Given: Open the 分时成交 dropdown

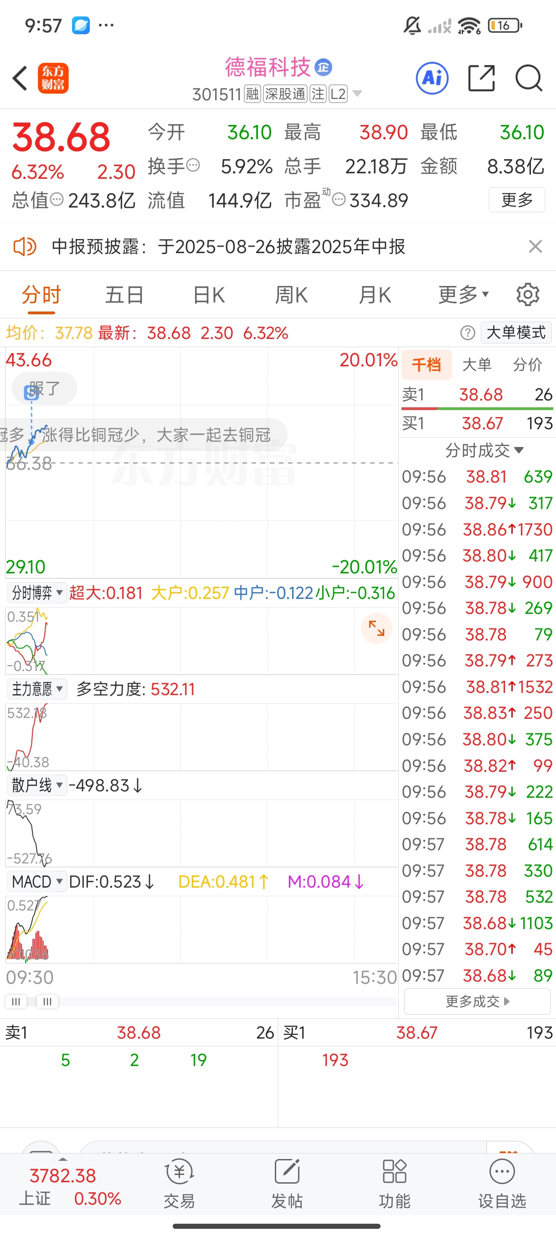Looking at the screenshot, I should [484, 451].
